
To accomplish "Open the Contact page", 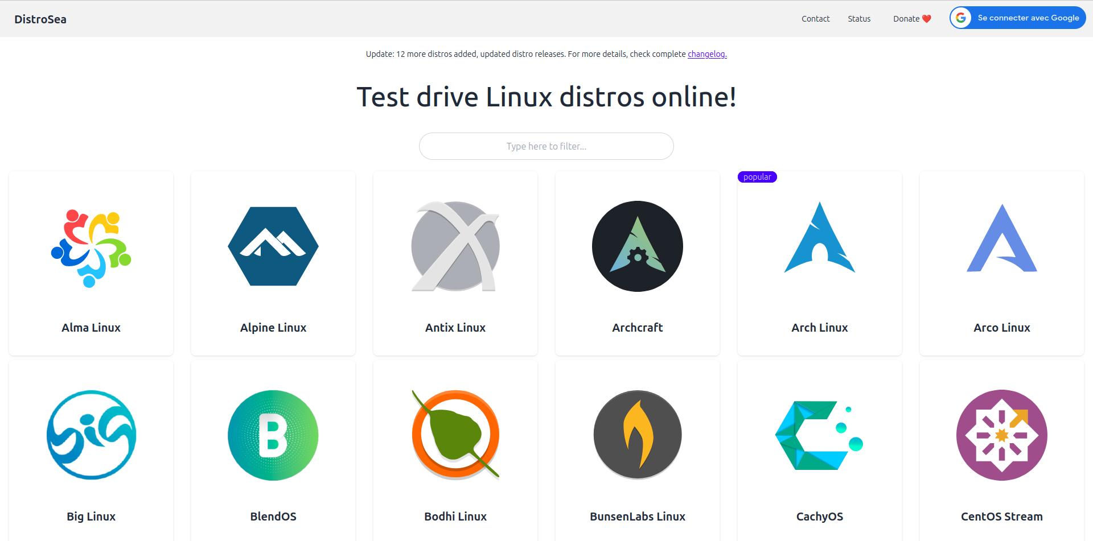I will click(815, 19).
